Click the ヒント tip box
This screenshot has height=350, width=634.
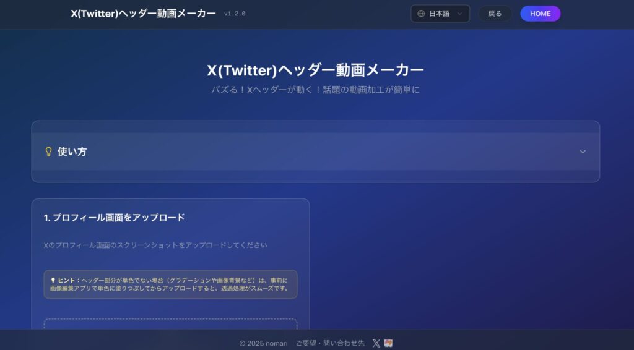(170, 284)
